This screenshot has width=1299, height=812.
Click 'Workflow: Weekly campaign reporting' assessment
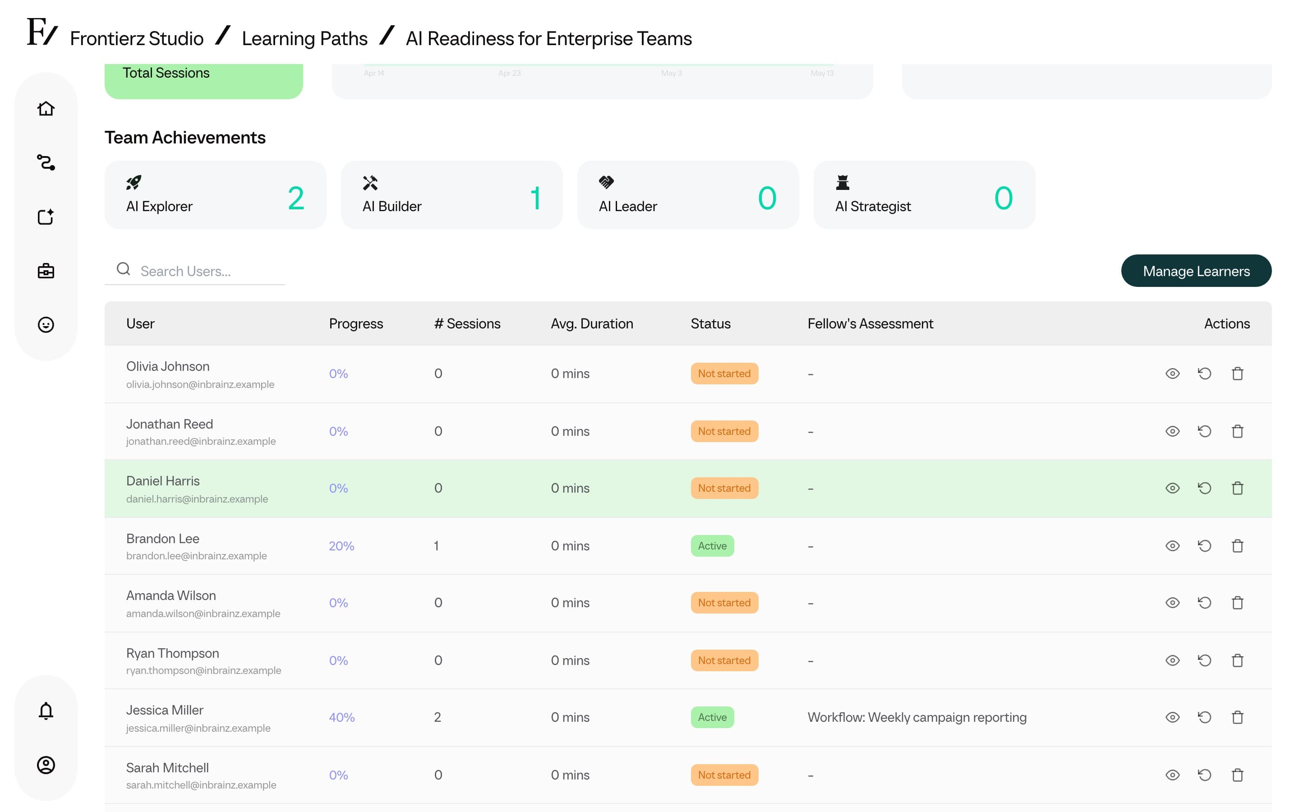point(917,717)
